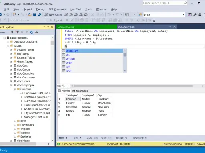The width and height of the screenshot is (205, 153).
Task: Choose OPTION from the autocomplete list
Action: point(92,59)
